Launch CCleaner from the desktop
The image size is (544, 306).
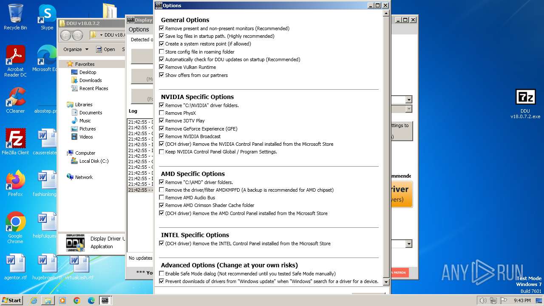coord(15,100)
